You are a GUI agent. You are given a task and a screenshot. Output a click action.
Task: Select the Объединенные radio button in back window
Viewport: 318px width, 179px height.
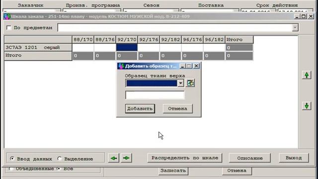pos(10,169)
